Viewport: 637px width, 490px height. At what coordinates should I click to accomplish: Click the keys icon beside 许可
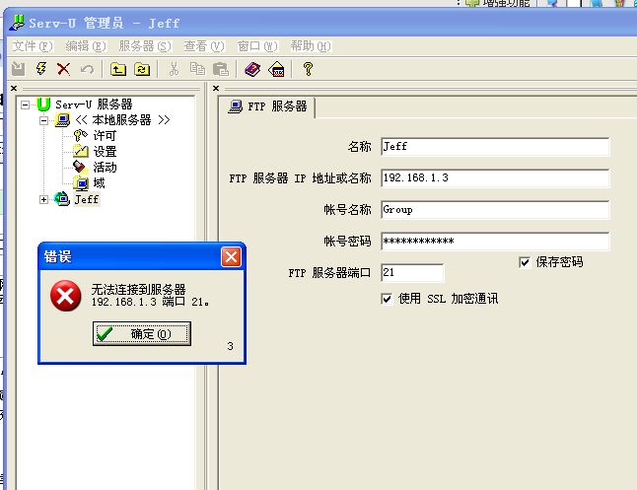point(80,135)
